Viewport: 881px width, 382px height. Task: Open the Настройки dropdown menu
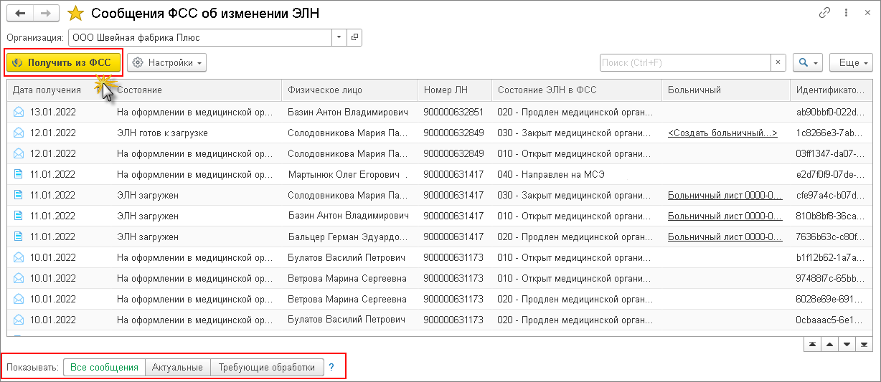click(x=166, y=63)
